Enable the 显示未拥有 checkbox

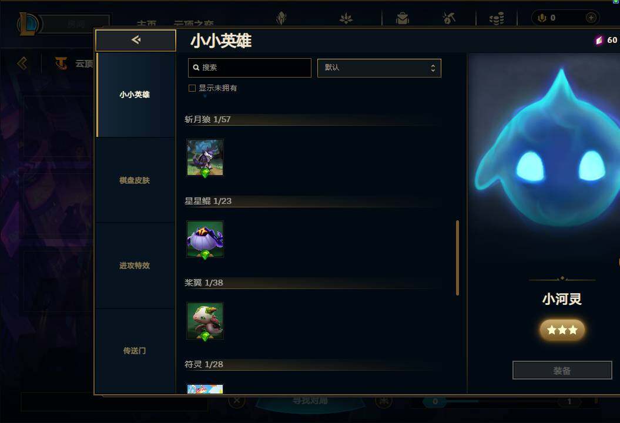point(192,88)
